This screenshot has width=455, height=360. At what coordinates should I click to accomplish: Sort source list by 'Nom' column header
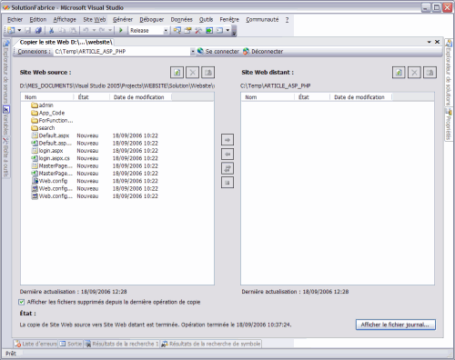coord(47,97)
